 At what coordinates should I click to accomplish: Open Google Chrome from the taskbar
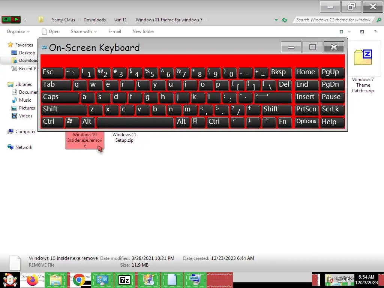click(x=79, y=280)
